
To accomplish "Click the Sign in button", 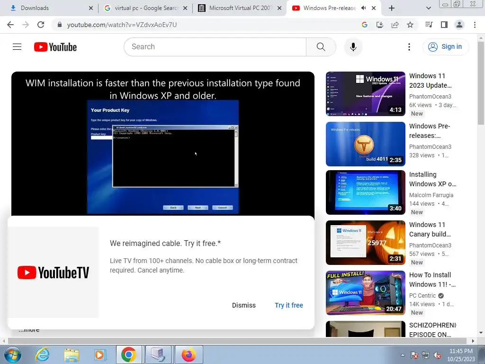I will pyautogui.click(x=445, y=47).
